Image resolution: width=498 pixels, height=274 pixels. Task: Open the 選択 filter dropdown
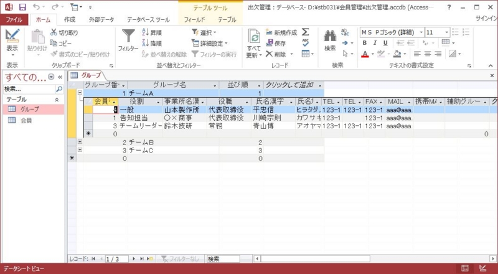(204, 32)
